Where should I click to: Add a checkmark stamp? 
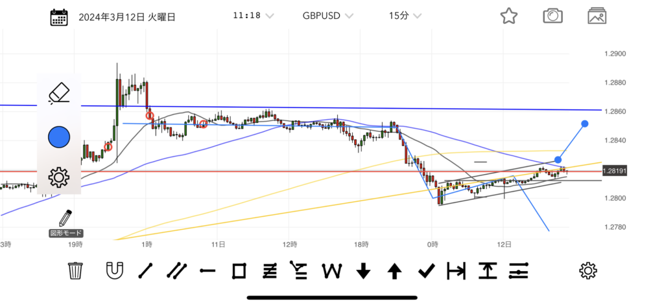click(x=425, y=271)
